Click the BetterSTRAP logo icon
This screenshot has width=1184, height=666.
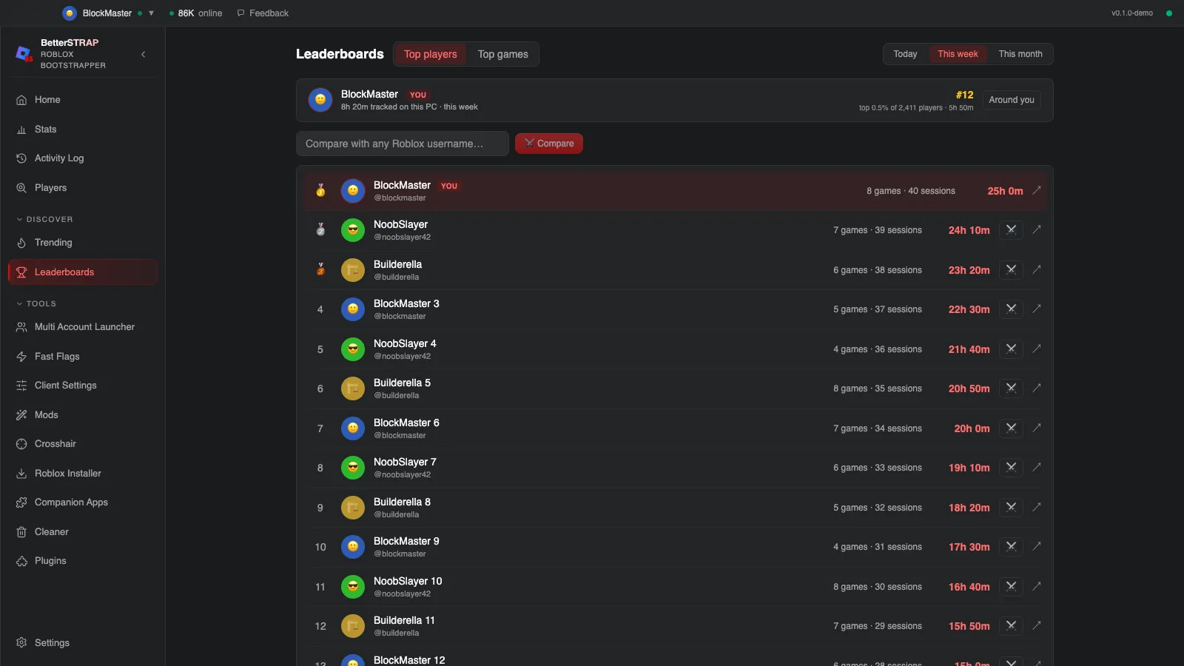pyautogui.click(x=24, y=54)
